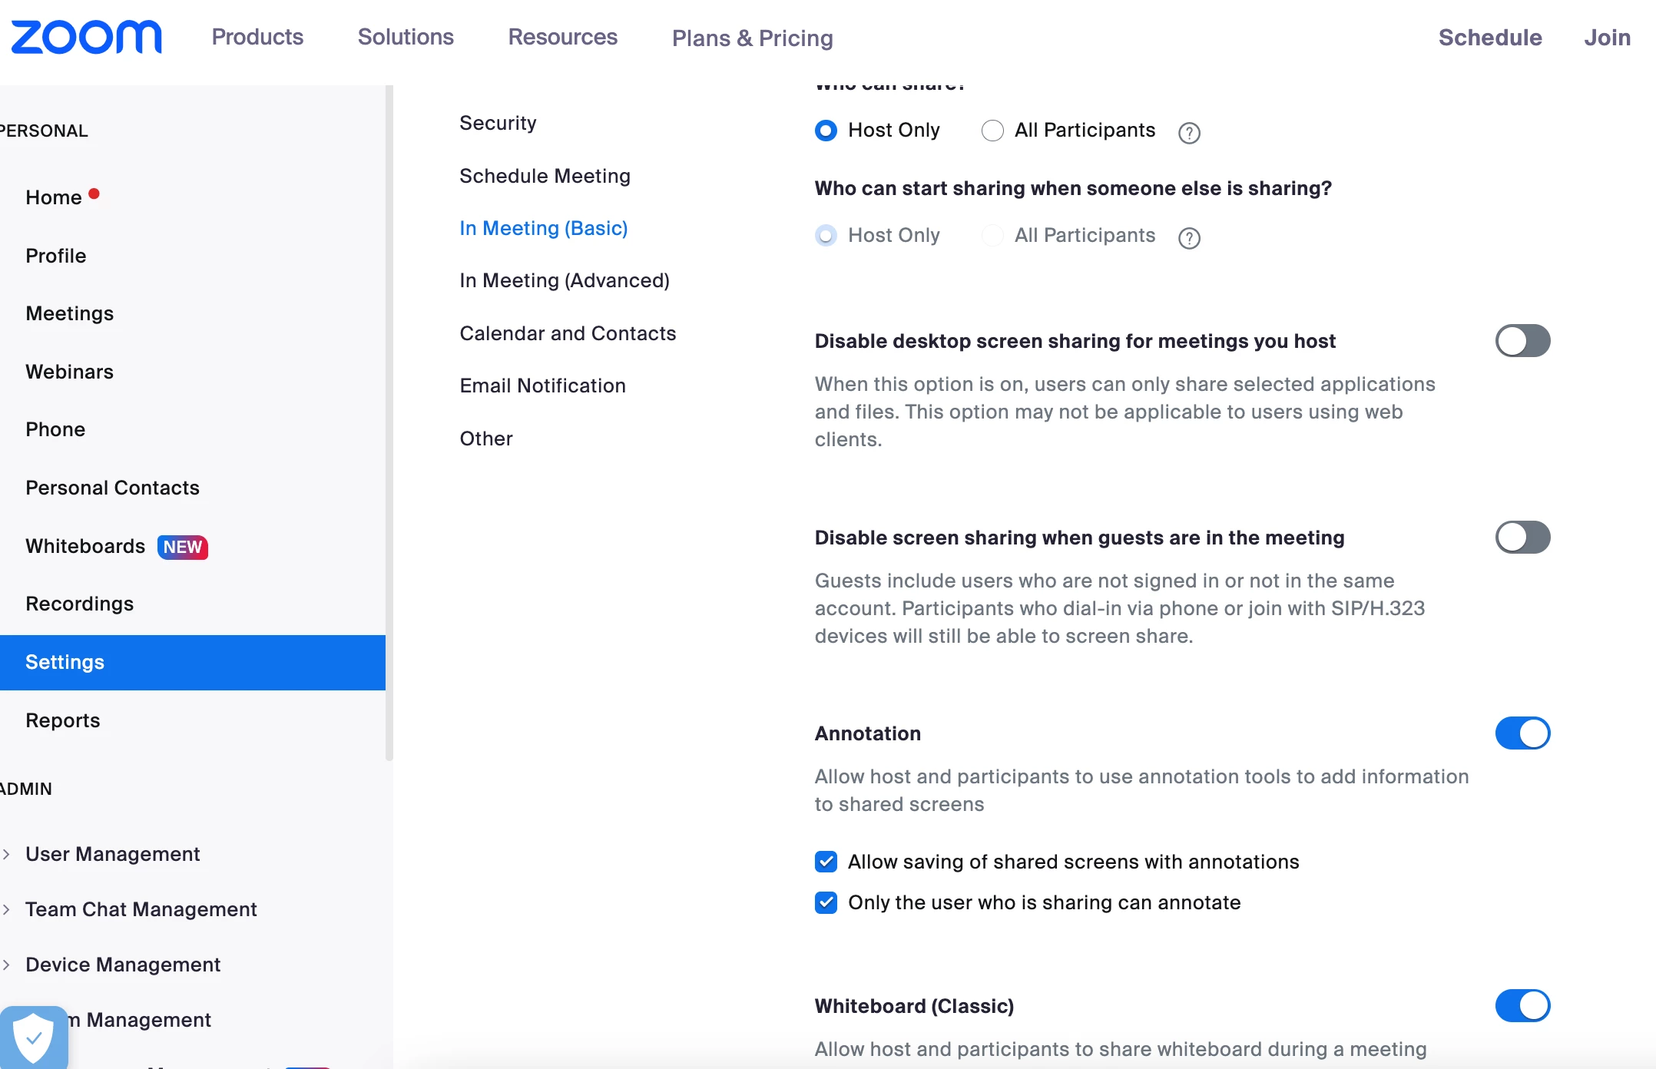Expand User Management section
This screenshot has width=1656, height=1069.
click(112, 854)
